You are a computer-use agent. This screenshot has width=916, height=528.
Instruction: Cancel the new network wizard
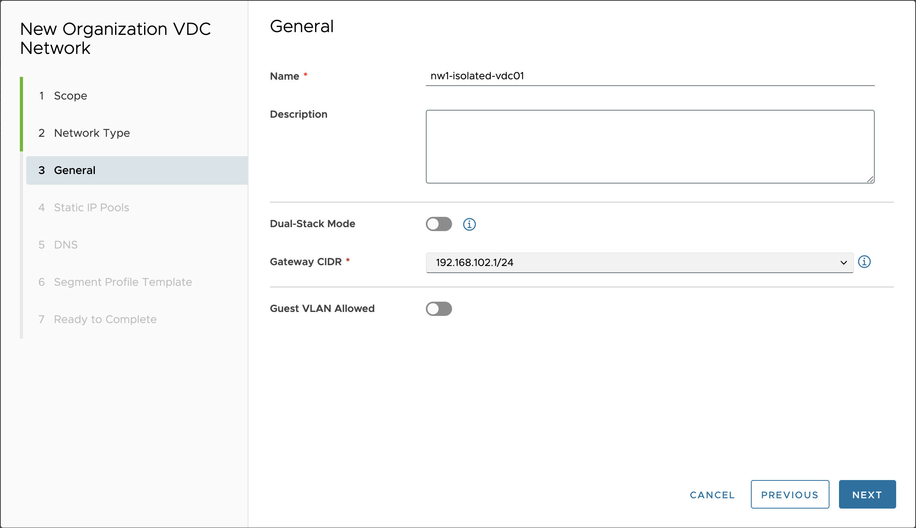point(712,495)
